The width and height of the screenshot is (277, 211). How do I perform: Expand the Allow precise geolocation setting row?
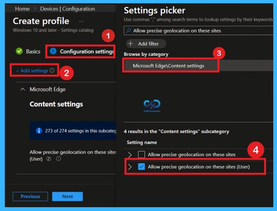[130, 155]
